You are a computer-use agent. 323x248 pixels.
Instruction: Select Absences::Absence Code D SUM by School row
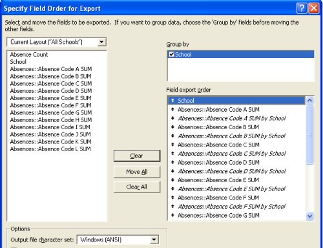click(x=232, y=171)
